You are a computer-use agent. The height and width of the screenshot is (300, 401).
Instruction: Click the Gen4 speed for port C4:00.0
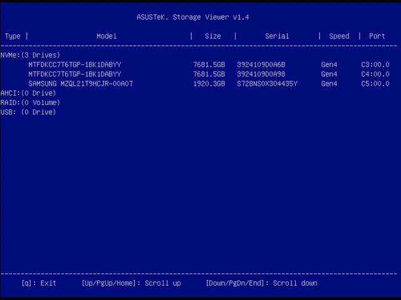pyautogui.click(x=329, y=74)
